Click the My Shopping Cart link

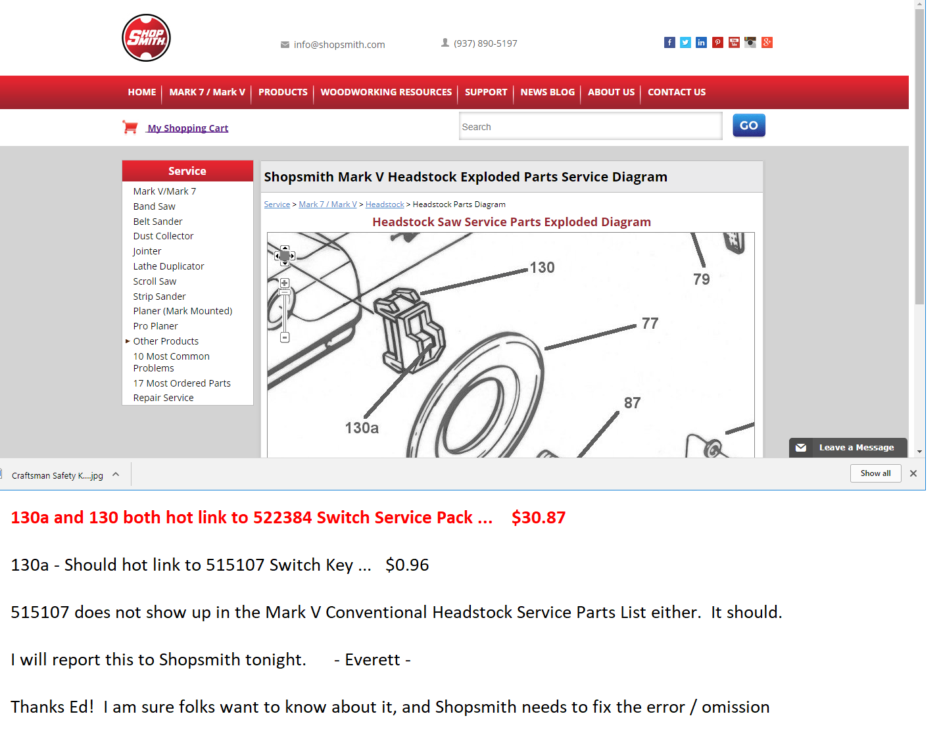click(187, 128)
